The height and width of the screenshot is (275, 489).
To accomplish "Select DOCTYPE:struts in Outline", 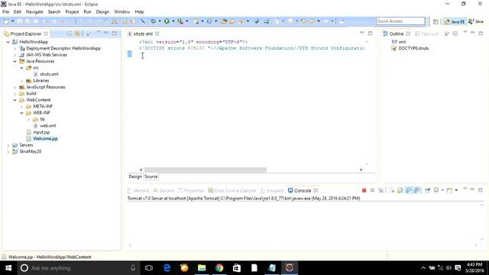I will point(413,48).
